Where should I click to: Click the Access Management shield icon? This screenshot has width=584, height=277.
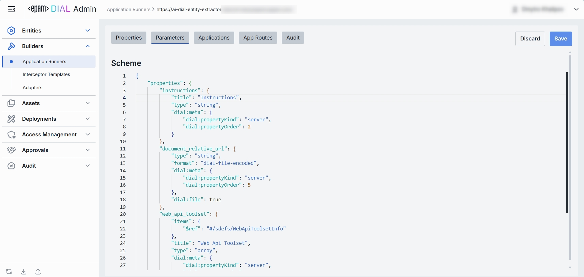click(11, 135)
